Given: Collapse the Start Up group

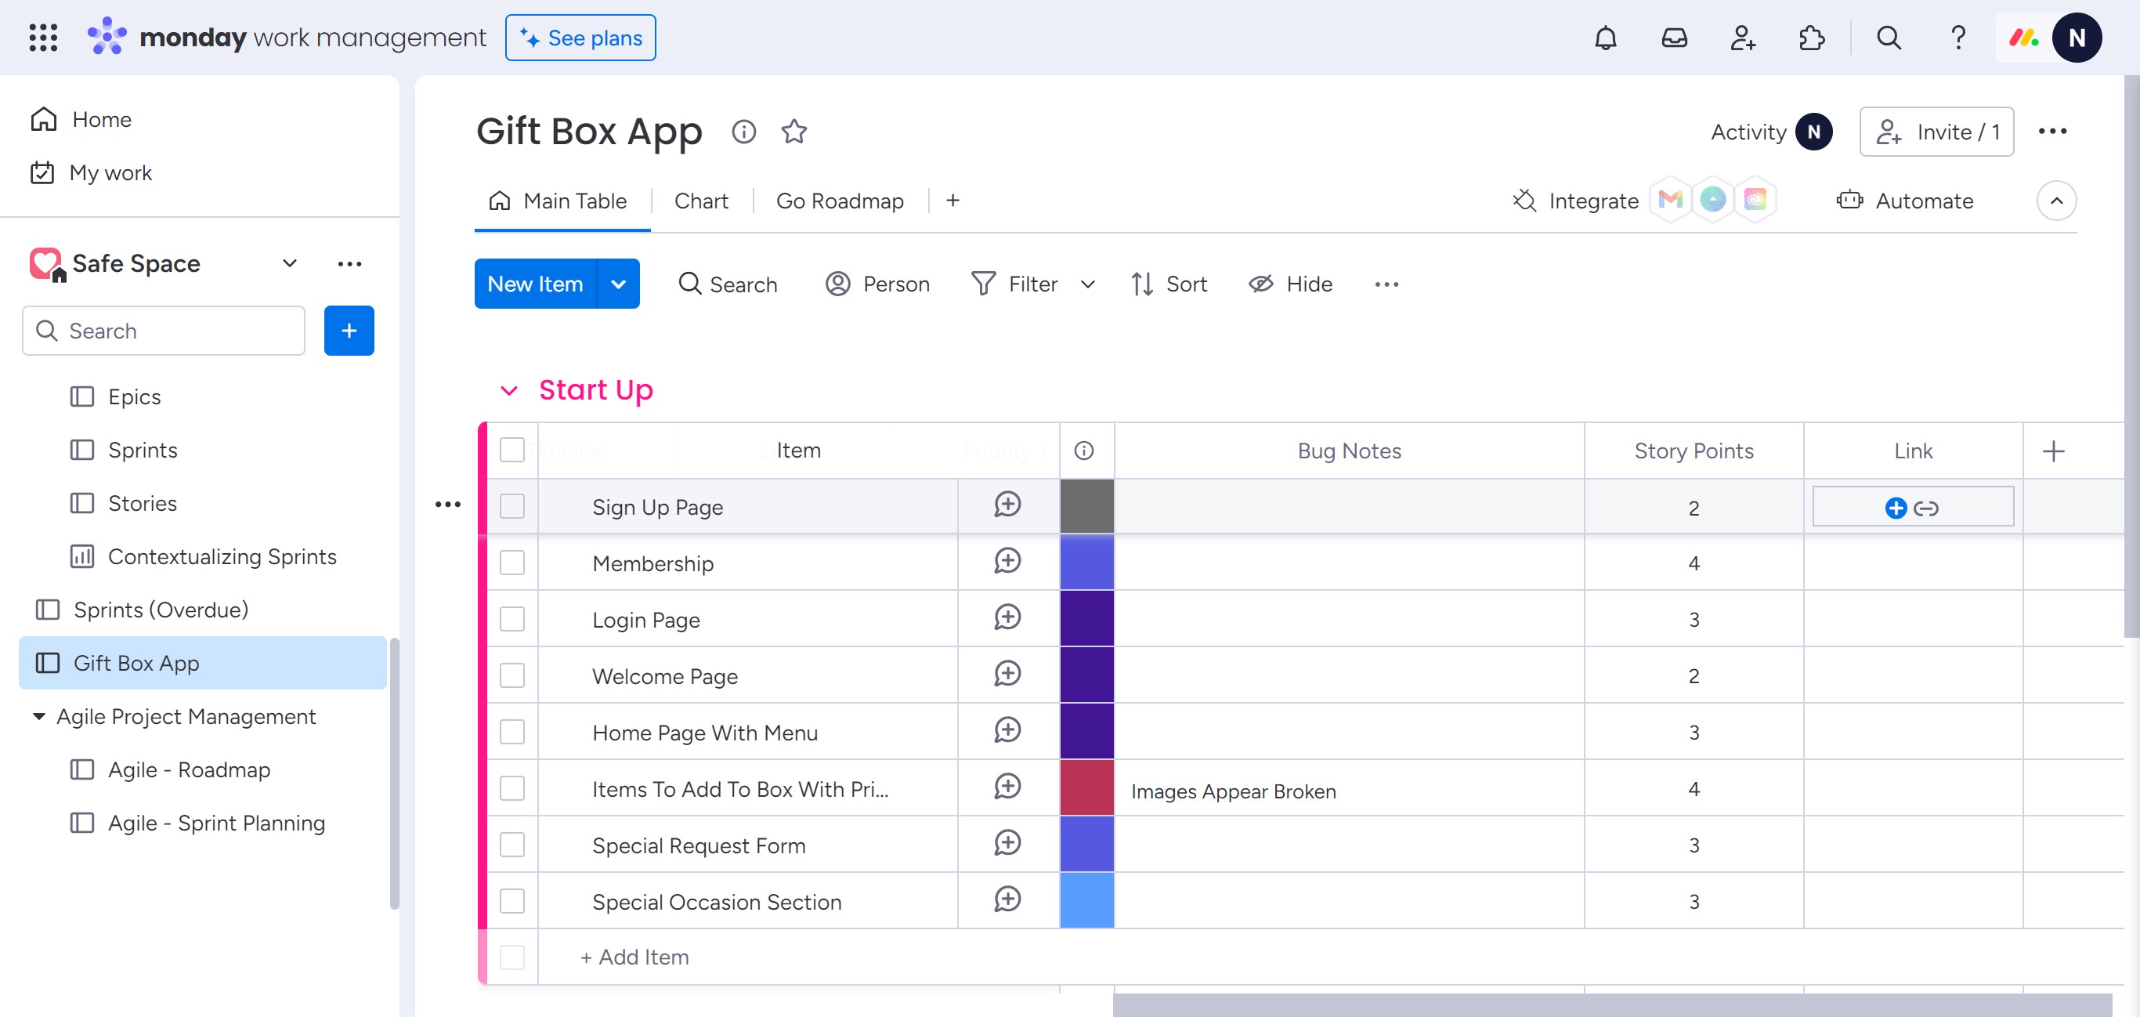Looking at the screenshot, I should 508,390.
